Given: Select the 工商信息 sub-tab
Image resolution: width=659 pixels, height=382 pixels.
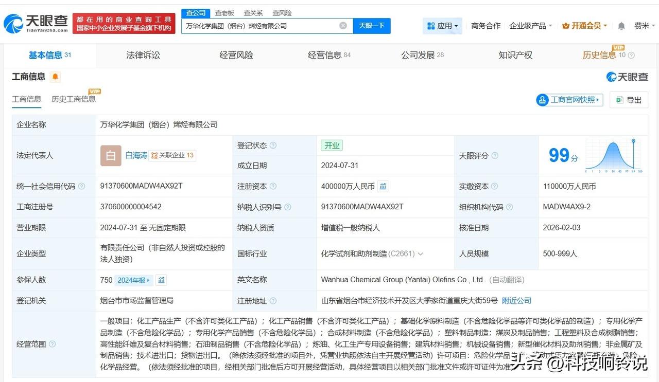Looking at the screenshot, I should [x=27, y=99].
